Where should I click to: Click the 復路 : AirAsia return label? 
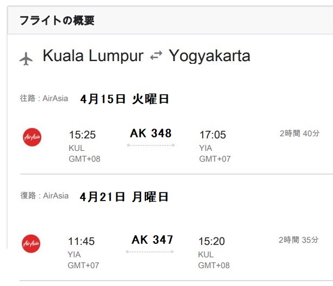click(x=44, y=196)
